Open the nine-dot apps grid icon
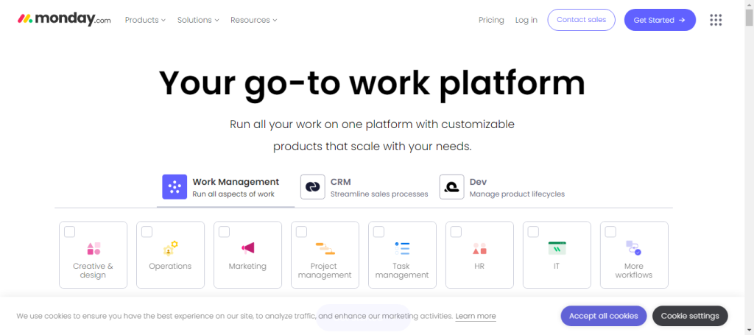754x335 pixels. click(716, 20)
